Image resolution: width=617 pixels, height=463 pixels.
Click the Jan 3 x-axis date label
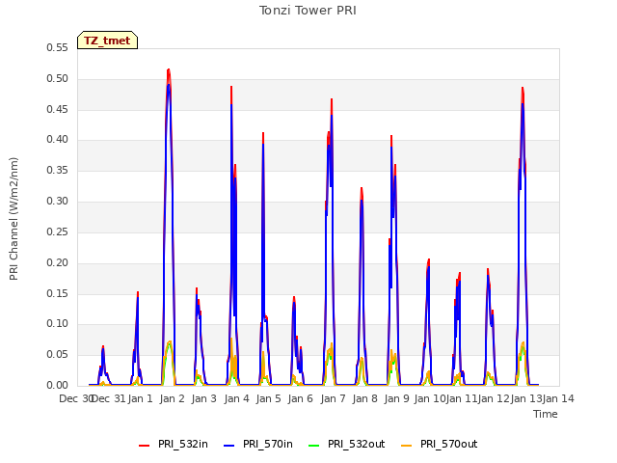tap(204, 398)
